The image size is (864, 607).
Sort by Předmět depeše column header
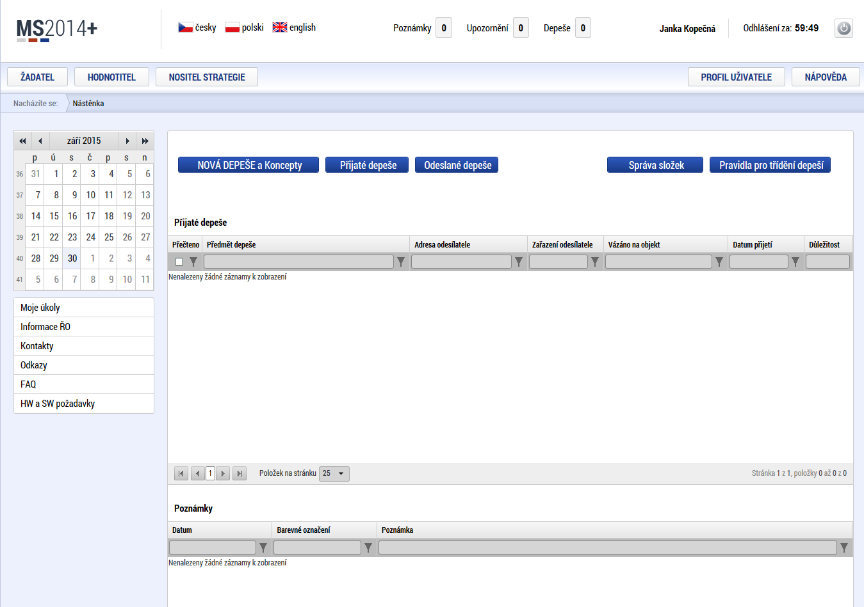(x=231, y=245)
